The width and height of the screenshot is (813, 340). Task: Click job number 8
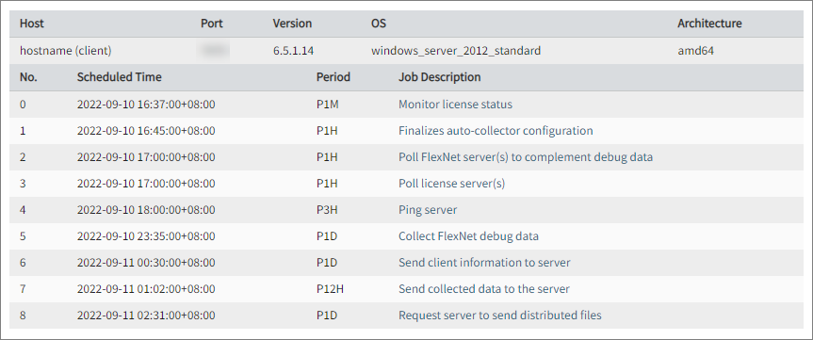(x=23, y=316)
